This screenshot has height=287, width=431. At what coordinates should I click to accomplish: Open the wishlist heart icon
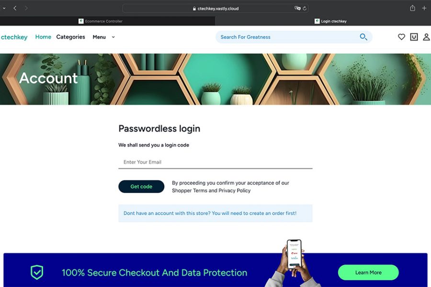coord(401,37)
